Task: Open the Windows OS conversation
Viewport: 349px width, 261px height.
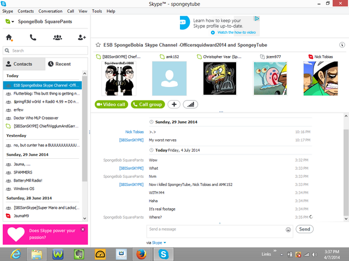Action: point(43,189)
